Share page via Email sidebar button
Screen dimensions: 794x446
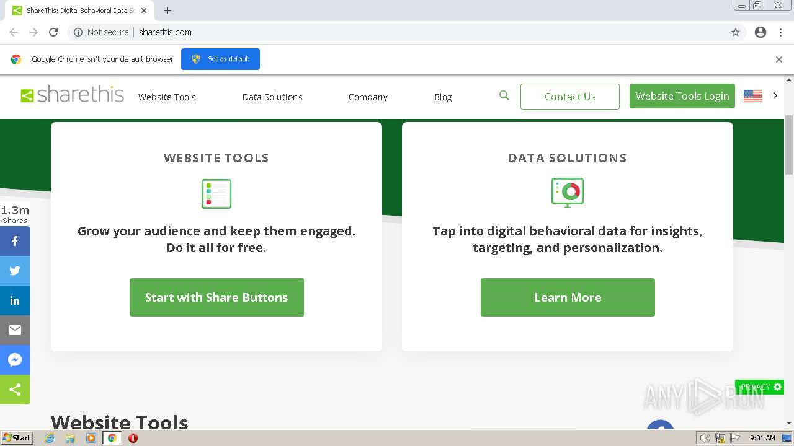tap(15, 330)
